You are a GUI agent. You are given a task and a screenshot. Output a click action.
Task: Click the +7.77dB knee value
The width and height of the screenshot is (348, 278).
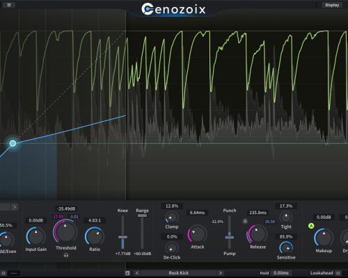pyautogui.click(x=122, y=254)
